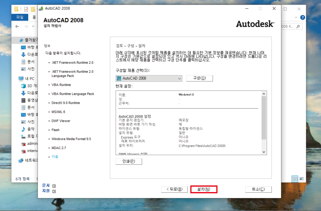This screenshot has width=321, height=211.
Task: Click the 독립형 라이센스 license value
Action: 191,128
